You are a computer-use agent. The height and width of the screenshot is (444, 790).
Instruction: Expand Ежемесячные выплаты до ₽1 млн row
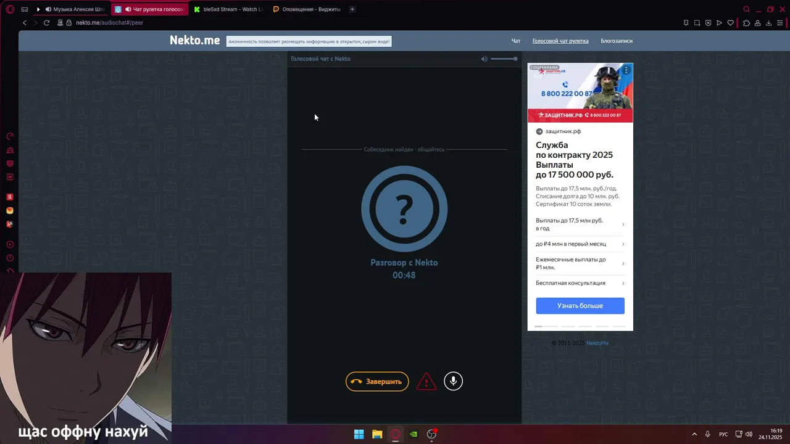tap(580, 264)
